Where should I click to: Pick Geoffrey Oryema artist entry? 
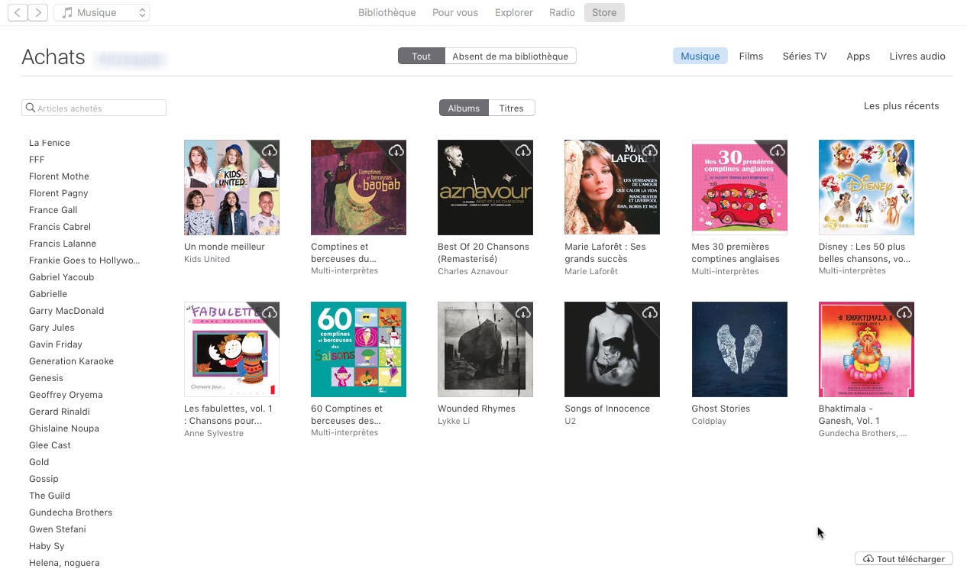(66, 395)
